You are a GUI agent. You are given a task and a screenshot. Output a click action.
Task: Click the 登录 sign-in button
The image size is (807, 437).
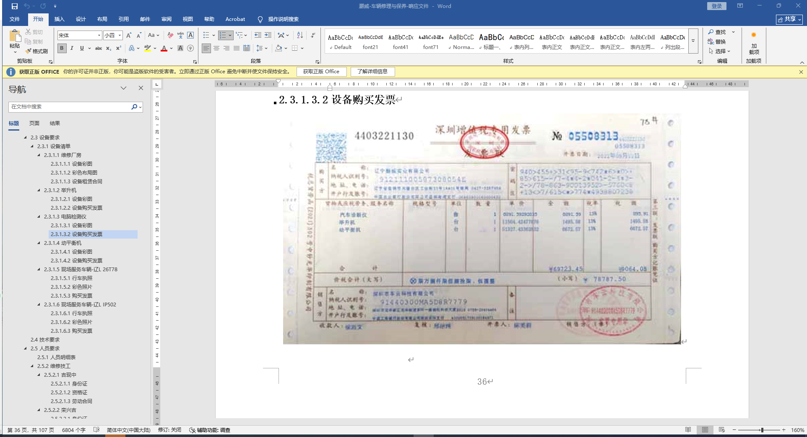click(x=716, y=6)
